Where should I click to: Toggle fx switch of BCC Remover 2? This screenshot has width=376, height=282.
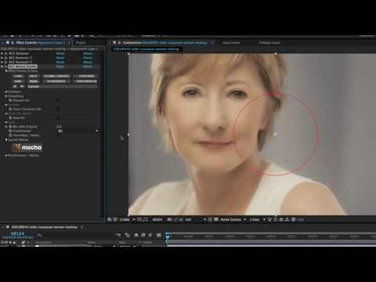[5, 58]
